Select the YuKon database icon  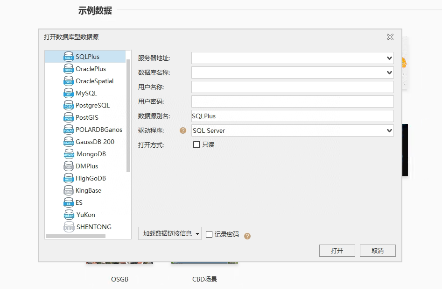[69, 215]
